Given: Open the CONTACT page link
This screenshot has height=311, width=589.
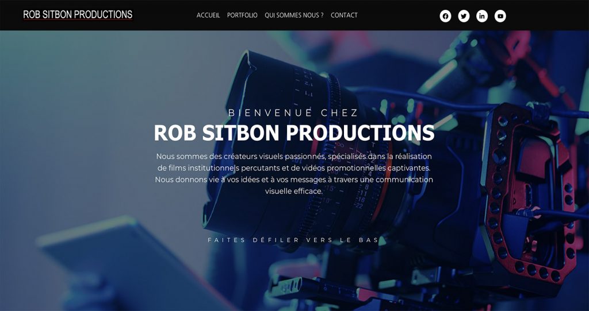Looking at the screenshot, I should [x=344, y=15].
